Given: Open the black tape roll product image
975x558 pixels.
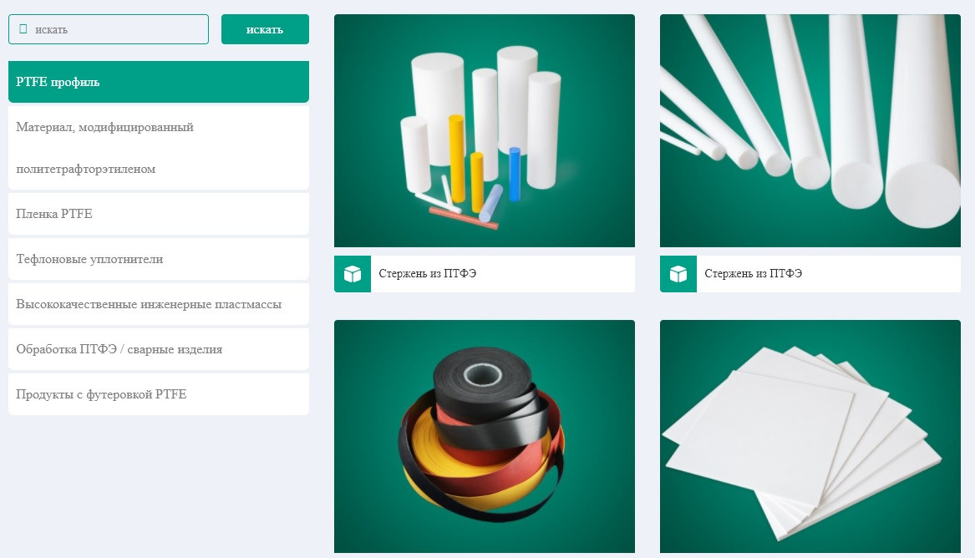Looking at the screenshot, I should click(x=484, y=436).
